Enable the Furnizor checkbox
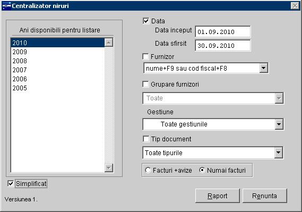302x212 pixels. [x=145, y=57]
